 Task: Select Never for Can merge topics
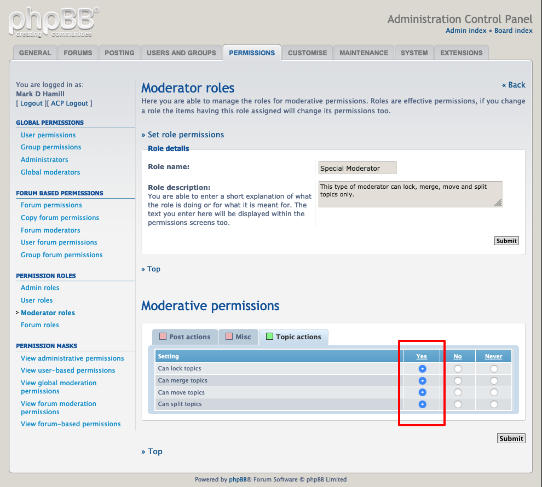(494, 381)
